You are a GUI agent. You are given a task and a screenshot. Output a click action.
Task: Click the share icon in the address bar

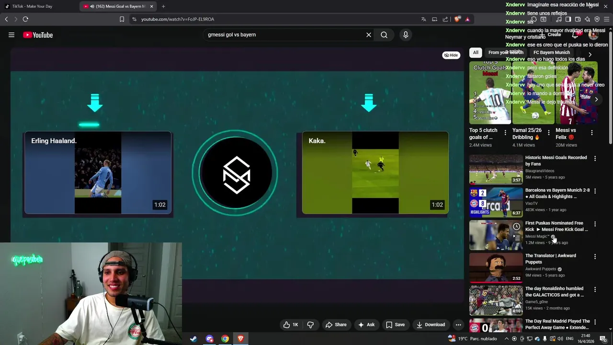(445, 19)
